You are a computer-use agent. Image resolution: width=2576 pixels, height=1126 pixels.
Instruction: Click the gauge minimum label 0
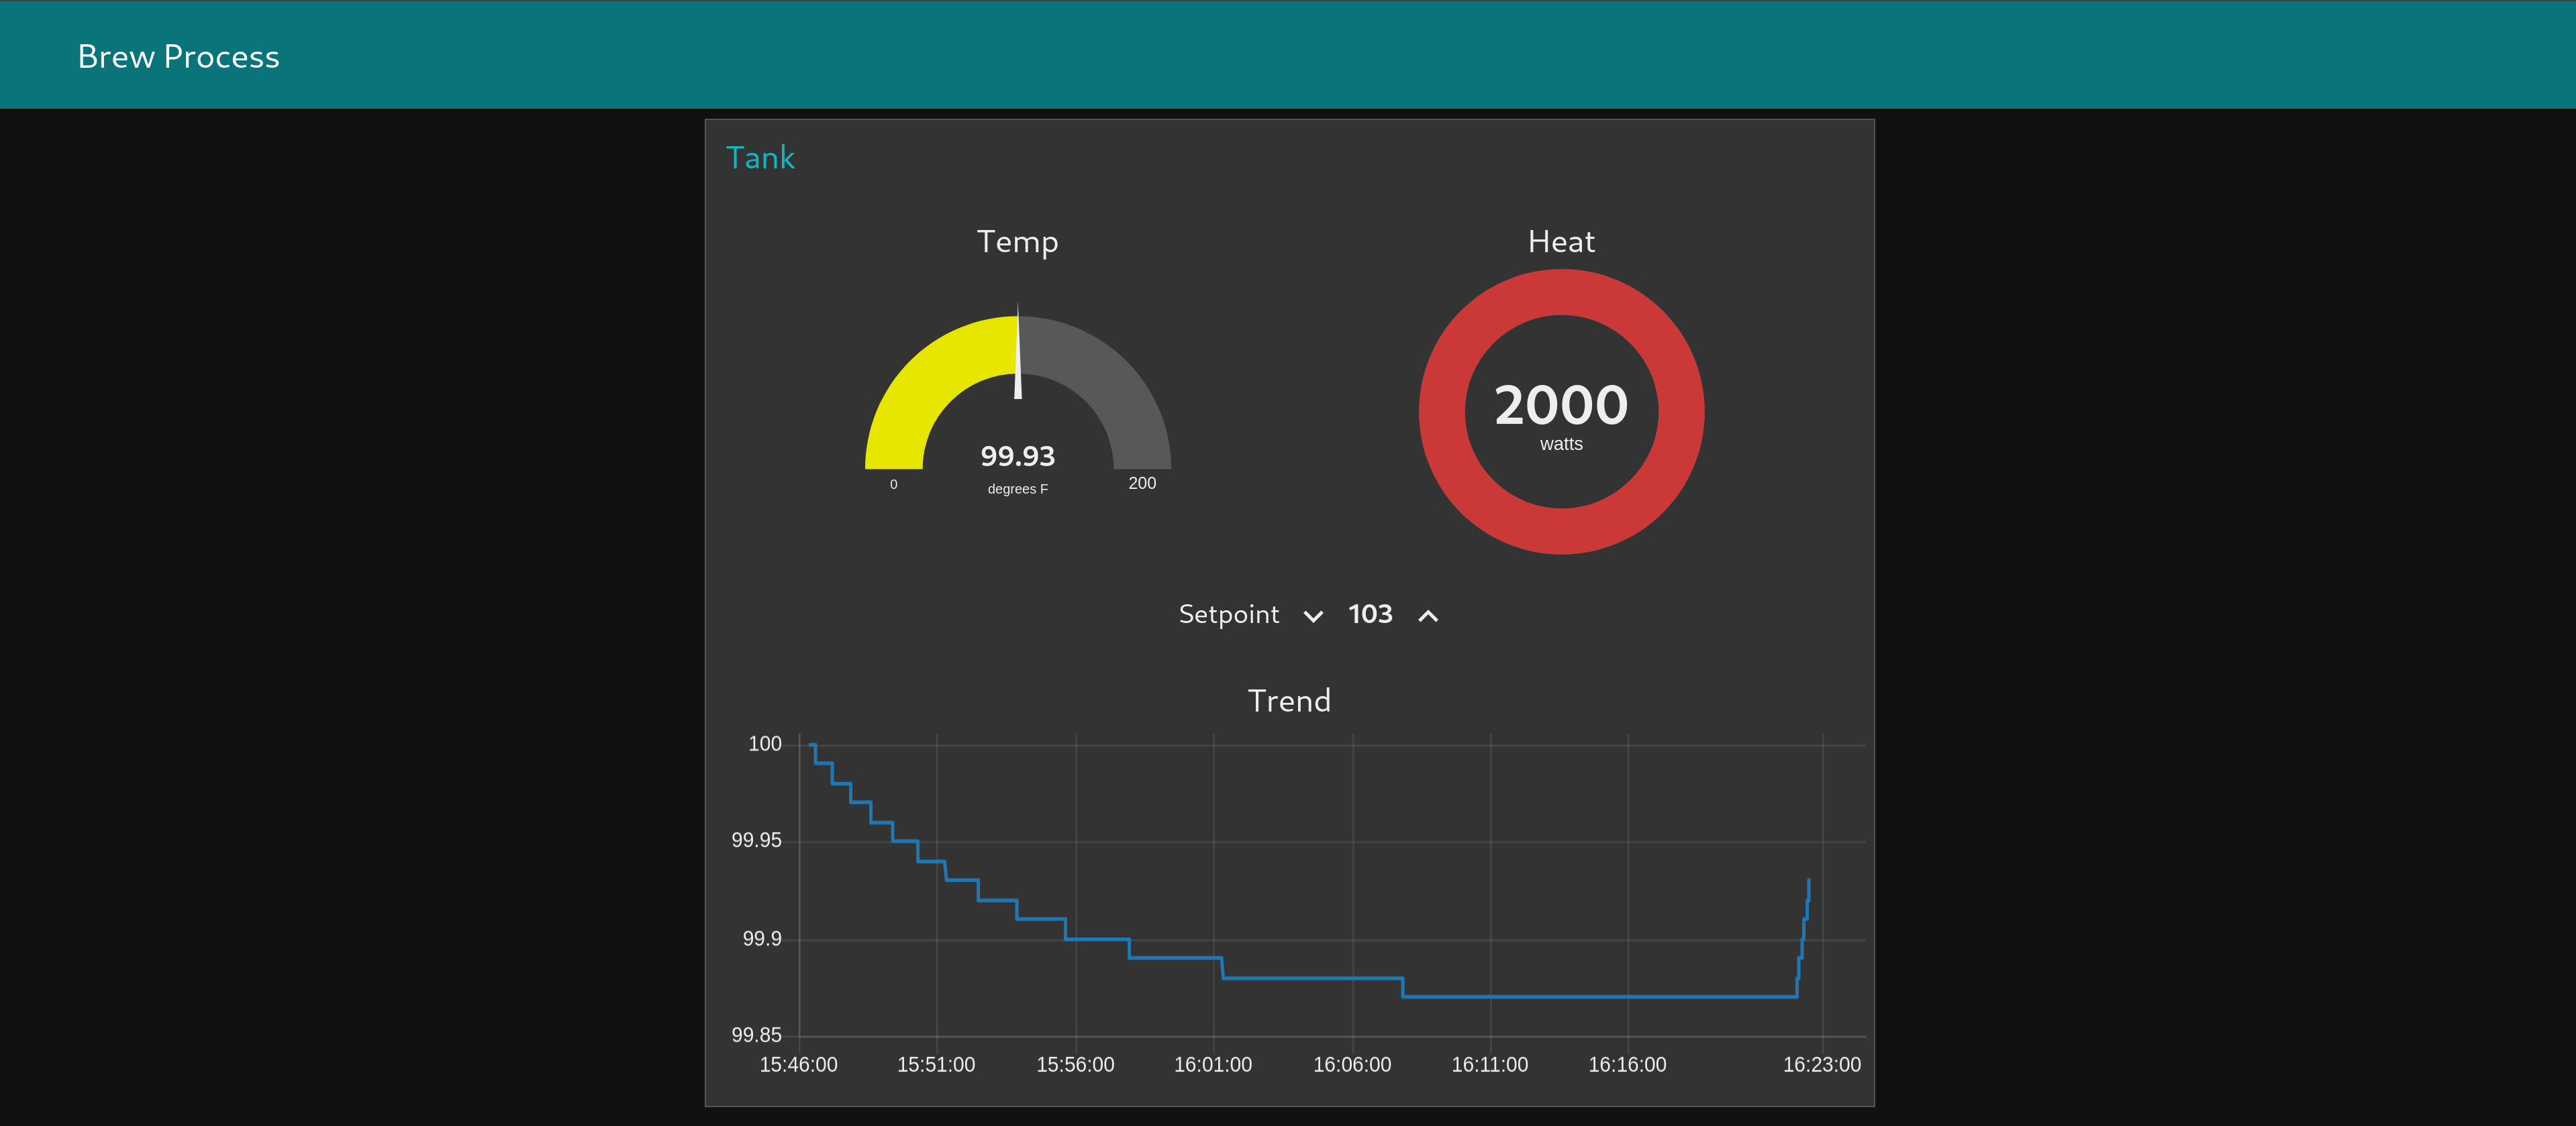pos(894,485)
